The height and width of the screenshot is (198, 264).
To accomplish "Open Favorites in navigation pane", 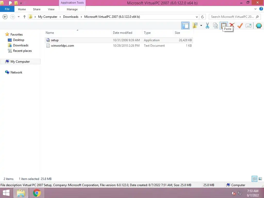I will (x=16, y=34).
